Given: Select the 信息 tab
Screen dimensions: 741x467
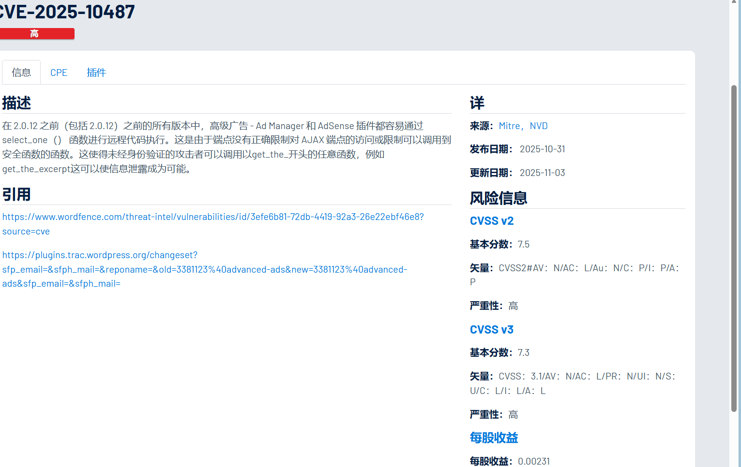Looking at the screenshot, I should tap(21, 72).
